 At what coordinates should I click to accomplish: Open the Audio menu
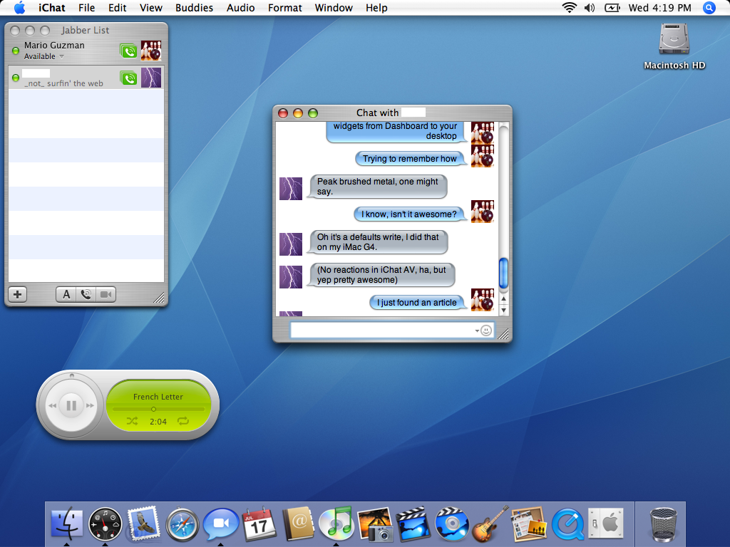pyautogui.click(x=240, y=8)
